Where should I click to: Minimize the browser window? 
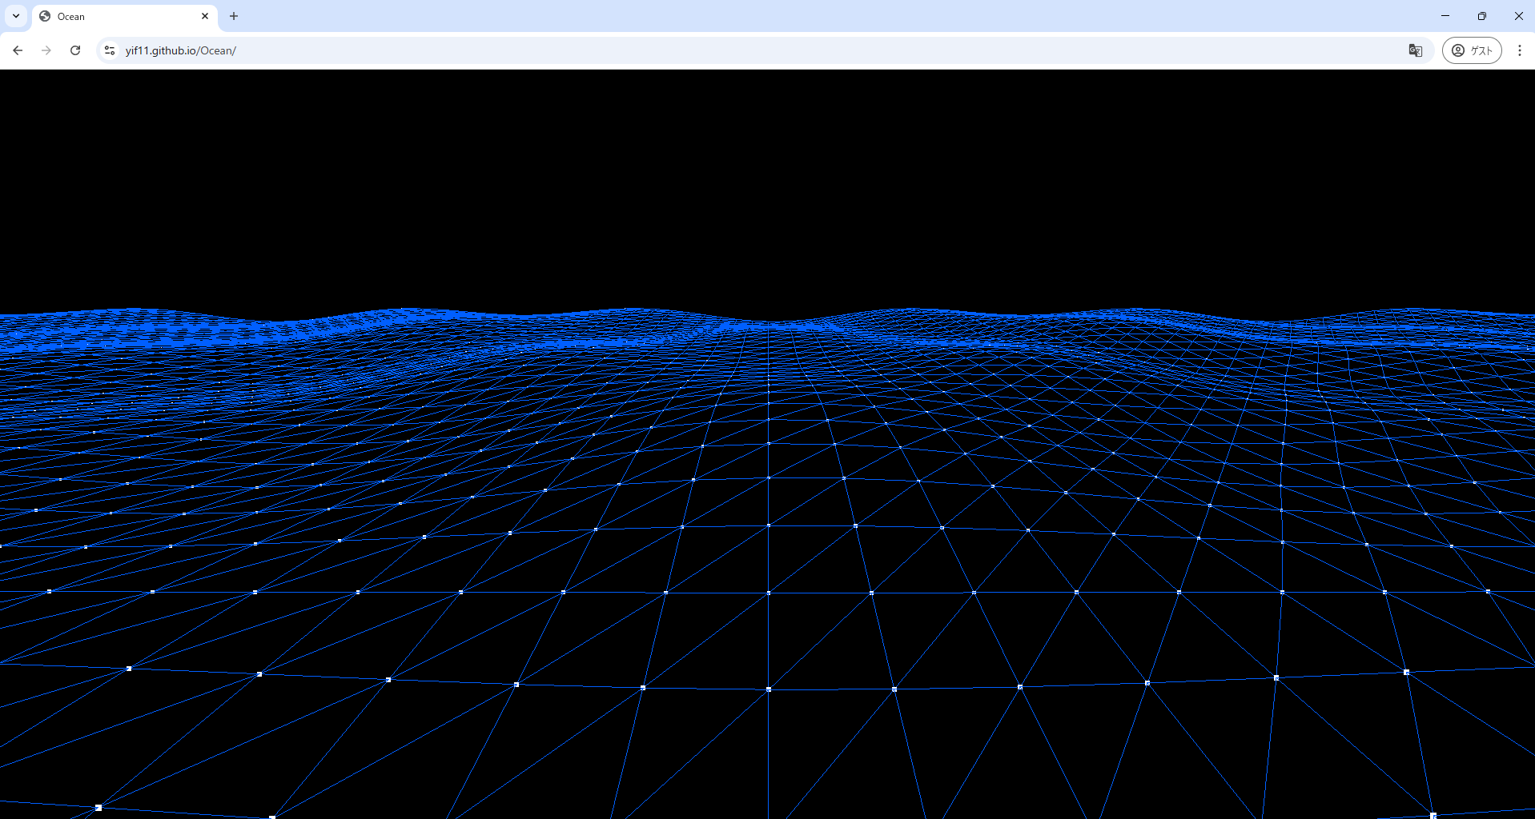point(1445,16)
